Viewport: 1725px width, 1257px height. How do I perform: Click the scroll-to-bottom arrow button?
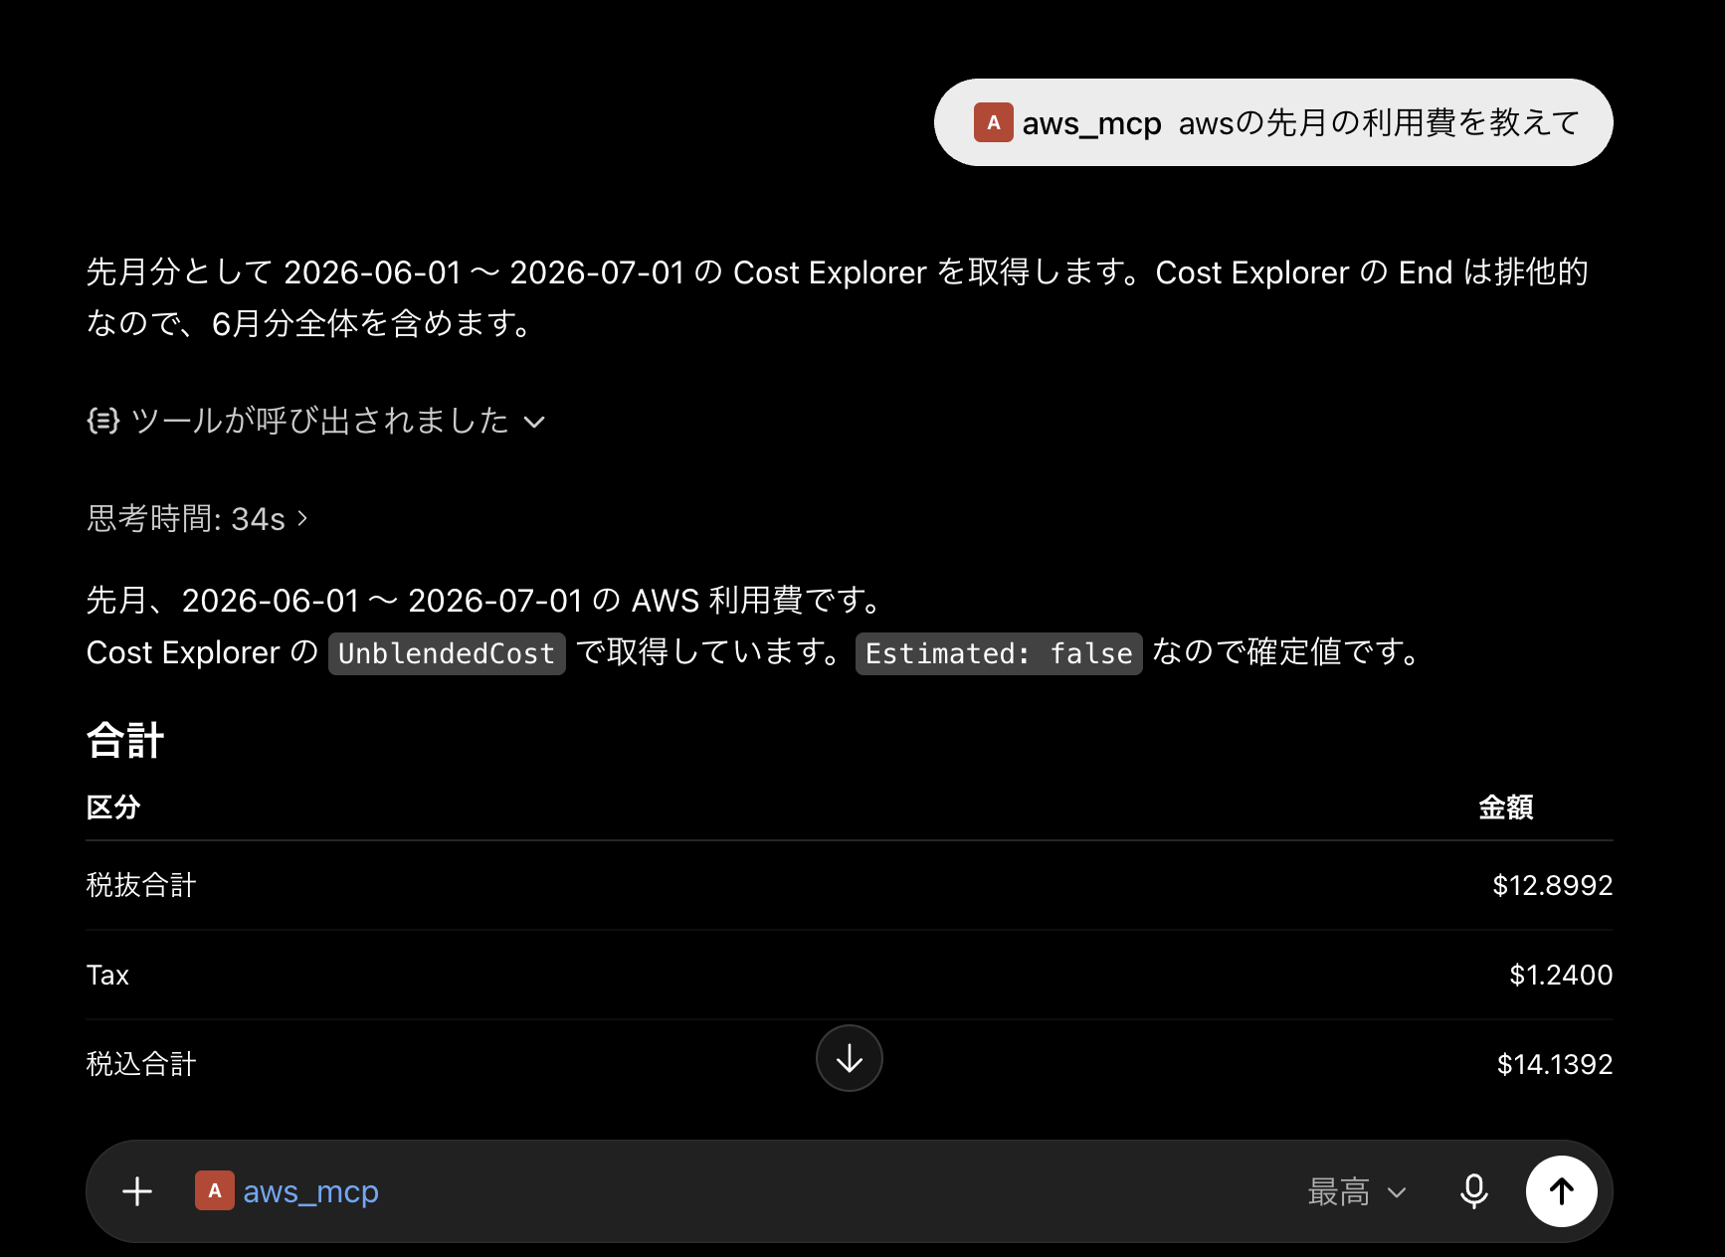coord(849,1058)
